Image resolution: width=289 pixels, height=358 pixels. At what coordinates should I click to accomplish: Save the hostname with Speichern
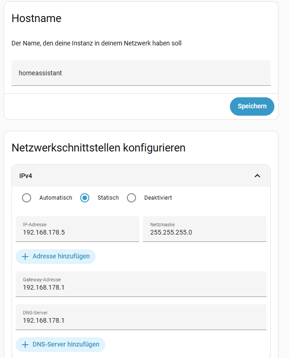point(252,106)
